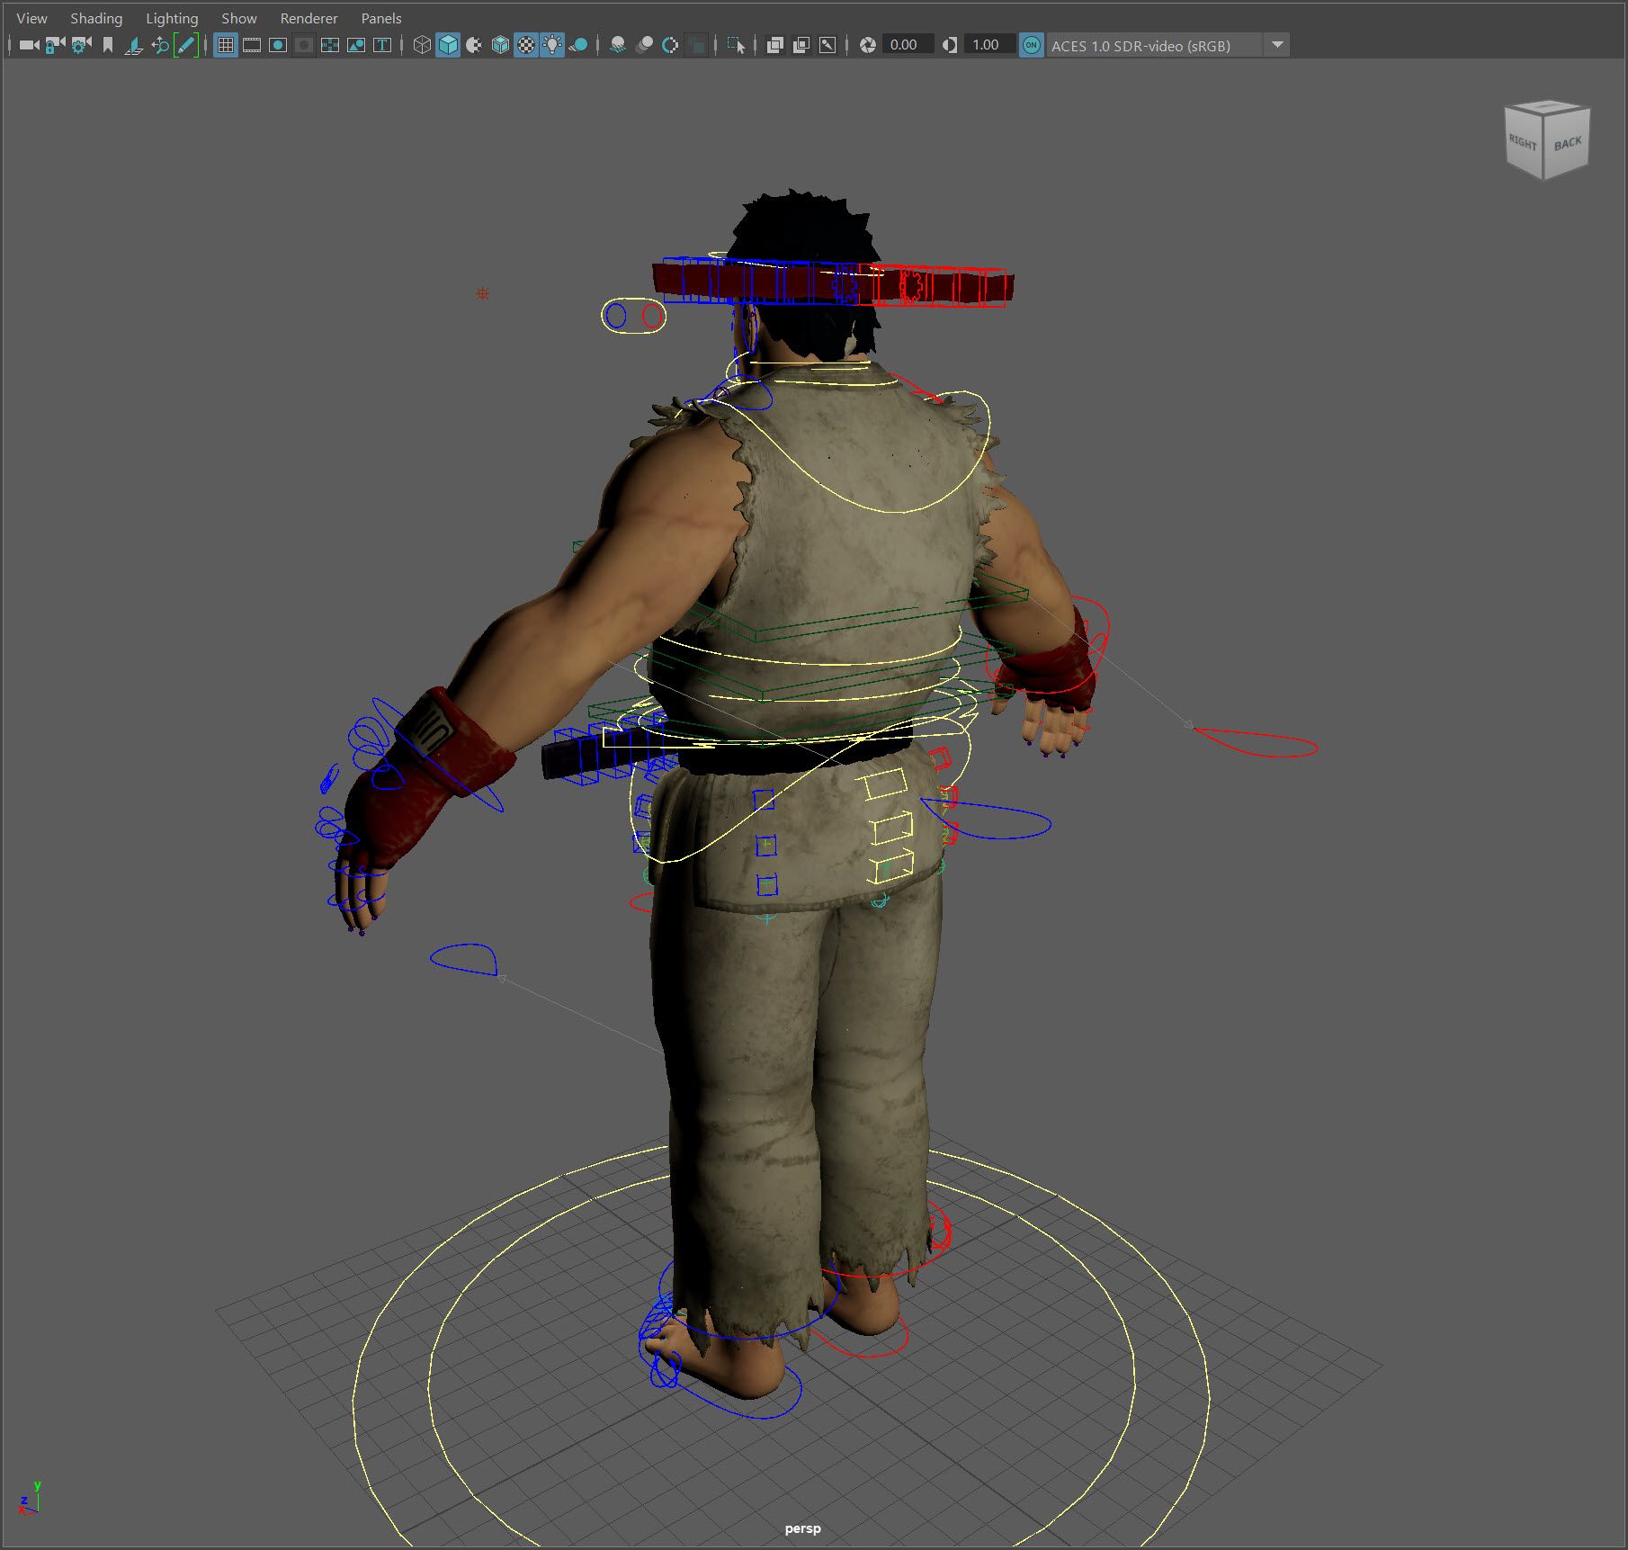Click the X-Ray Joints icon
This screenshot has width=1628, height=1550.
click(827, 45)
